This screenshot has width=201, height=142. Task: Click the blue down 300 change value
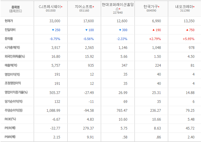click(123, 30)
